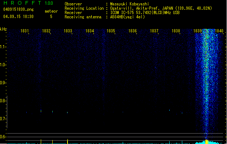Click the Receiving Location label
This screenshot has height=144, width=227.
point(84,8)
